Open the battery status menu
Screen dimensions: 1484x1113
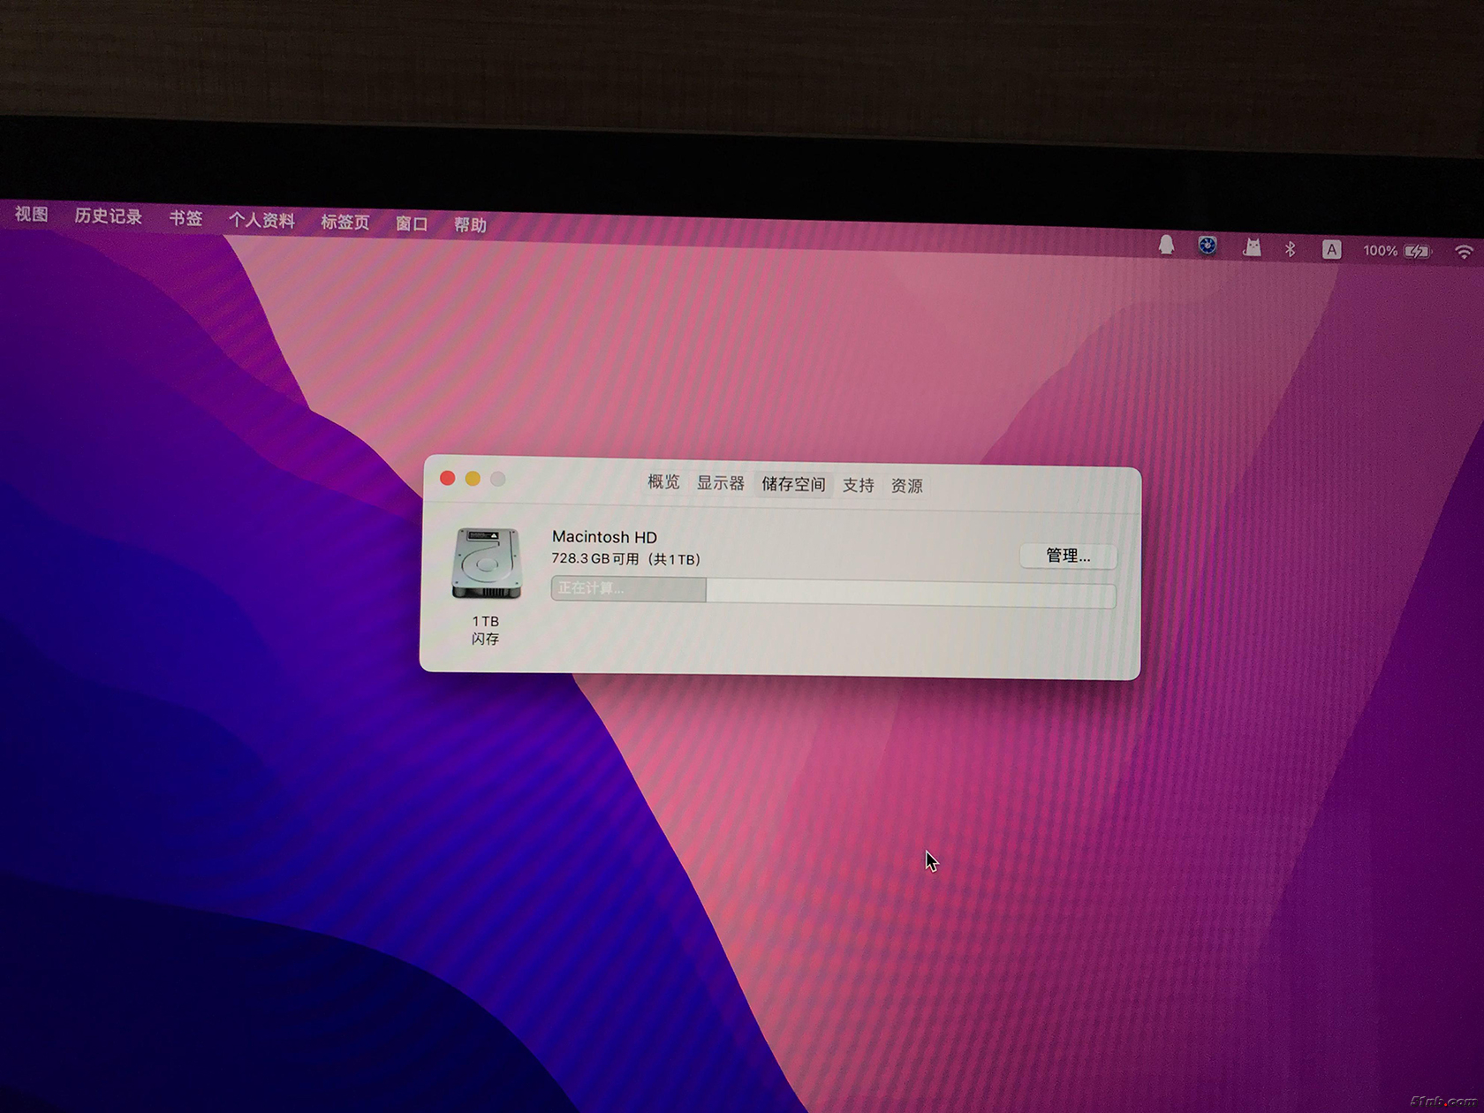[1418, 252]
